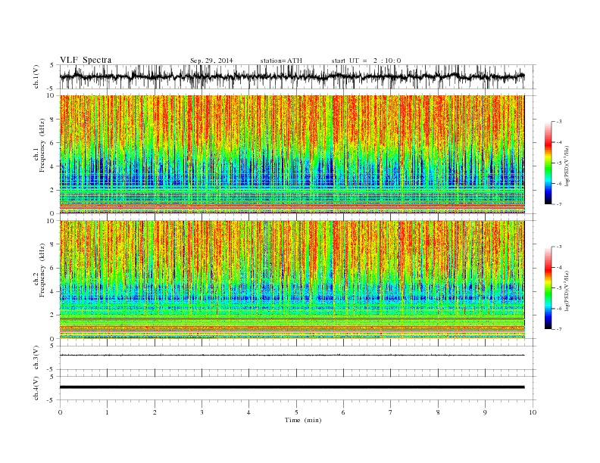Click the "-3" tick on the ch.1 colorbar
This screenshot has width=600, height=463.
(x=559, y=122)
